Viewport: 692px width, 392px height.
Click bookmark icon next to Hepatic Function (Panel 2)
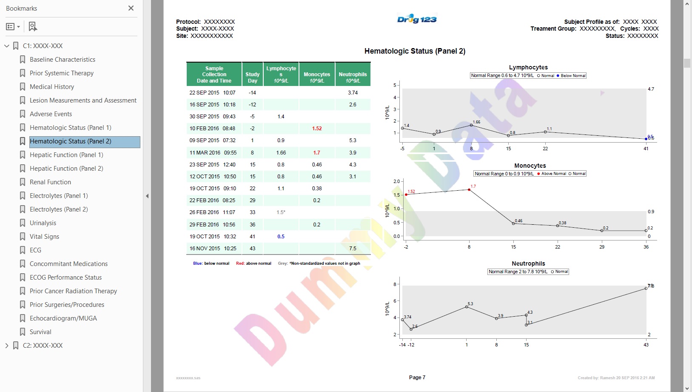point(23,169)
